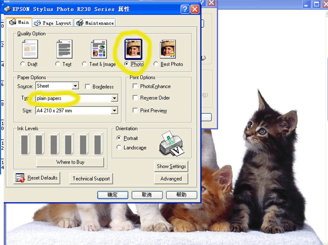Open the paper Size dropdown

(x=114, y=111)
